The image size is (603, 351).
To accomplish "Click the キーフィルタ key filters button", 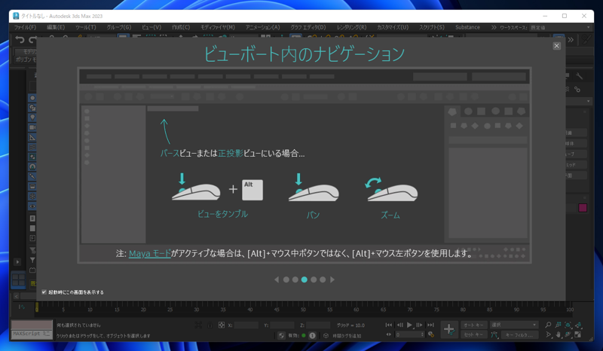I will click(519, 335).
